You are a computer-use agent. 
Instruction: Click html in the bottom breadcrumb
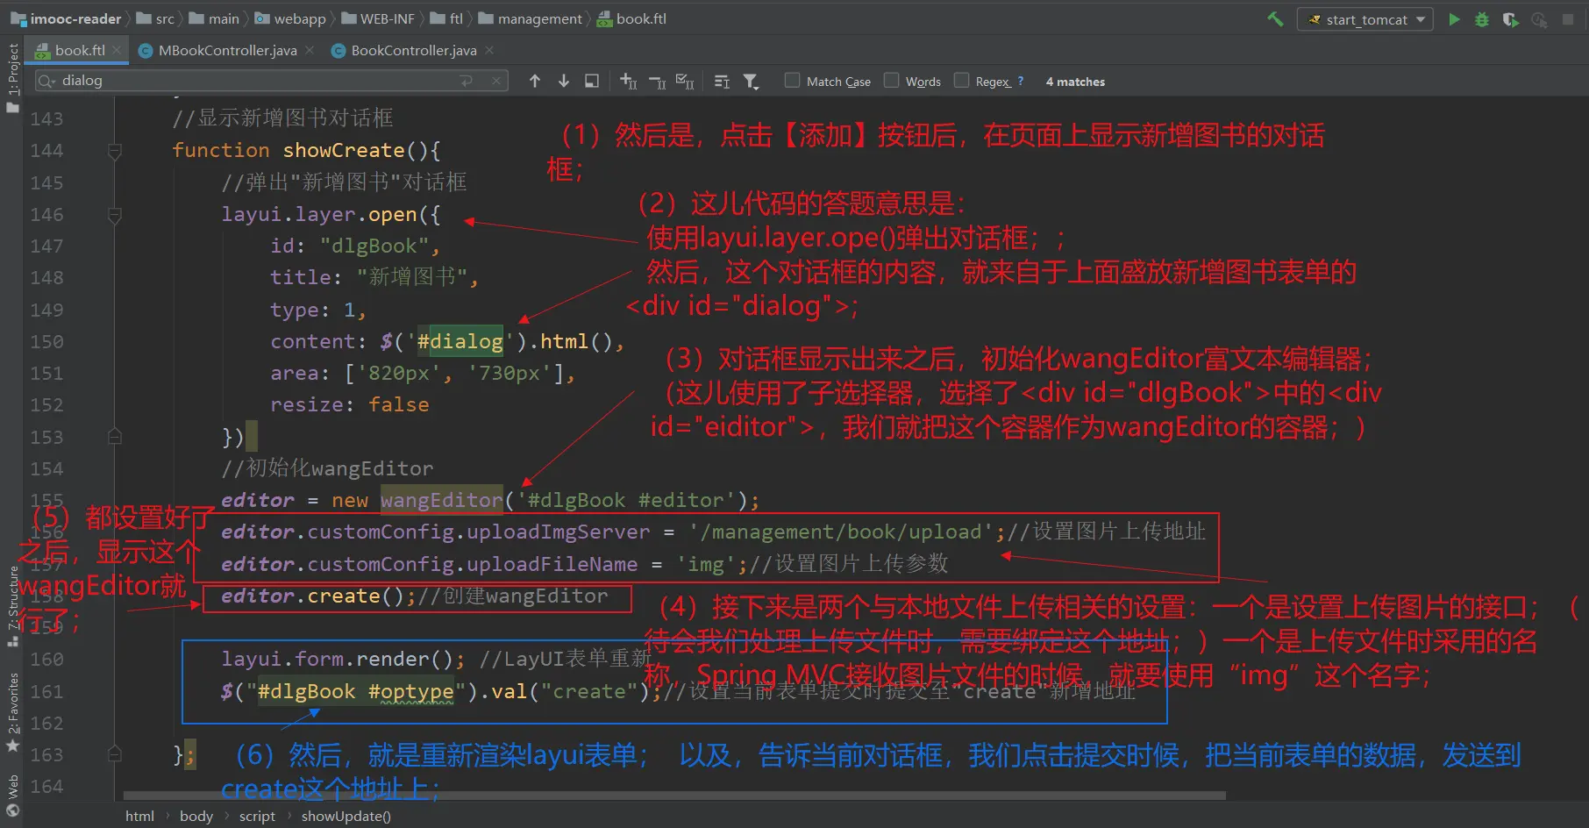click(139, 816)
